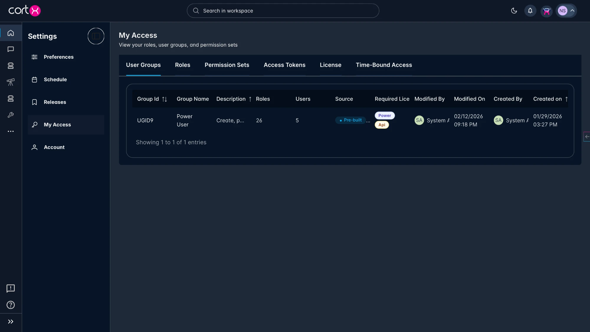Click the Preferences sliders icon
Image resolution: width=590 pixels, height=332 pixels.
[35, 57]
